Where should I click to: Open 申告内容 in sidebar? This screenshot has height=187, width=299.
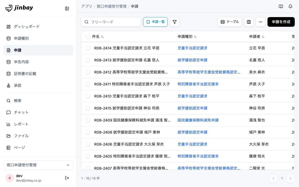[x=38, y=62]
